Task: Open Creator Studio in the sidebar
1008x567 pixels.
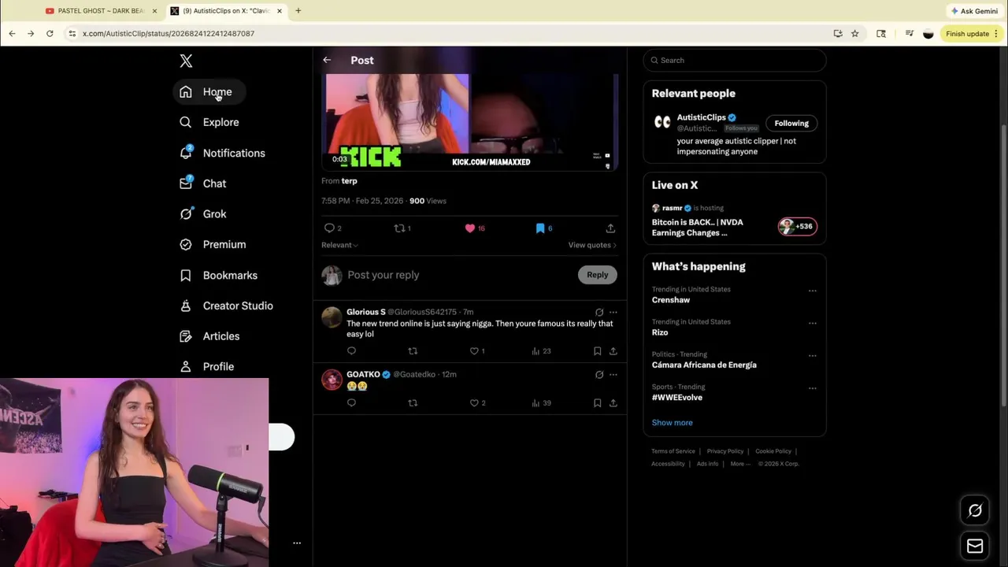Action: 227,306
